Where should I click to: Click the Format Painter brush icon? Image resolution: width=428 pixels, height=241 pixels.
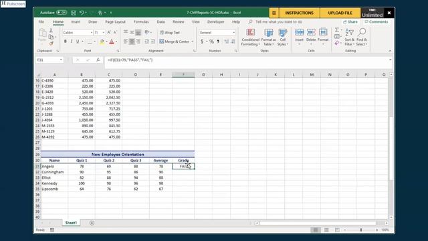(51, 43)
